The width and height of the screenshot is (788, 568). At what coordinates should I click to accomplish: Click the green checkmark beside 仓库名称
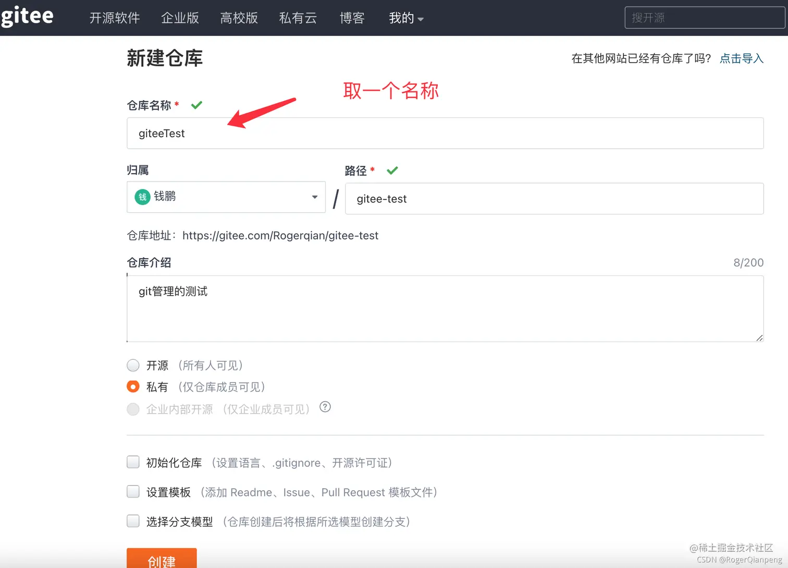(196, 105)
